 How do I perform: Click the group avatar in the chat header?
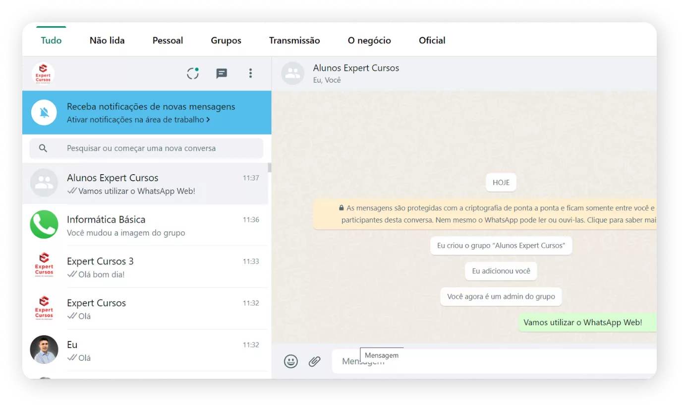pyautogui.click(x=292, y=73)
